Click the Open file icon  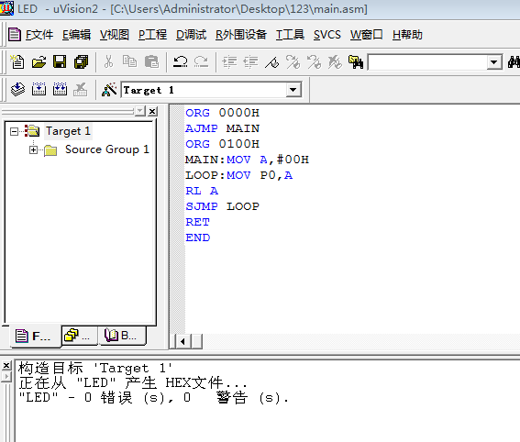[x=39, y=62]
